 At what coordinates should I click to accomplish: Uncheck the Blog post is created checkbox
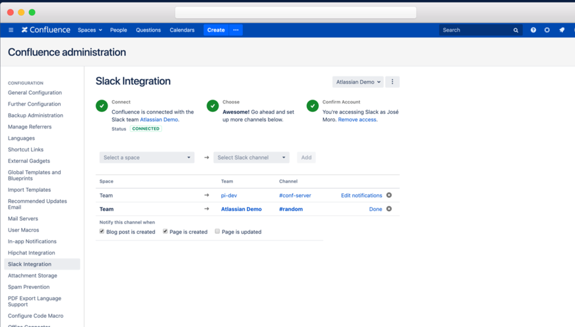(102, 231)
